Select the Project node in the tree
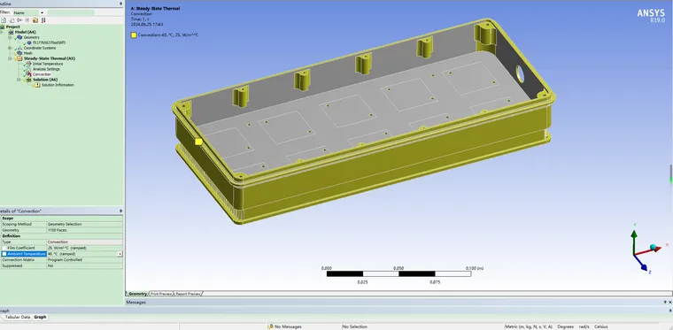Viewport: 673px width, 330px height. pos(13,27)
